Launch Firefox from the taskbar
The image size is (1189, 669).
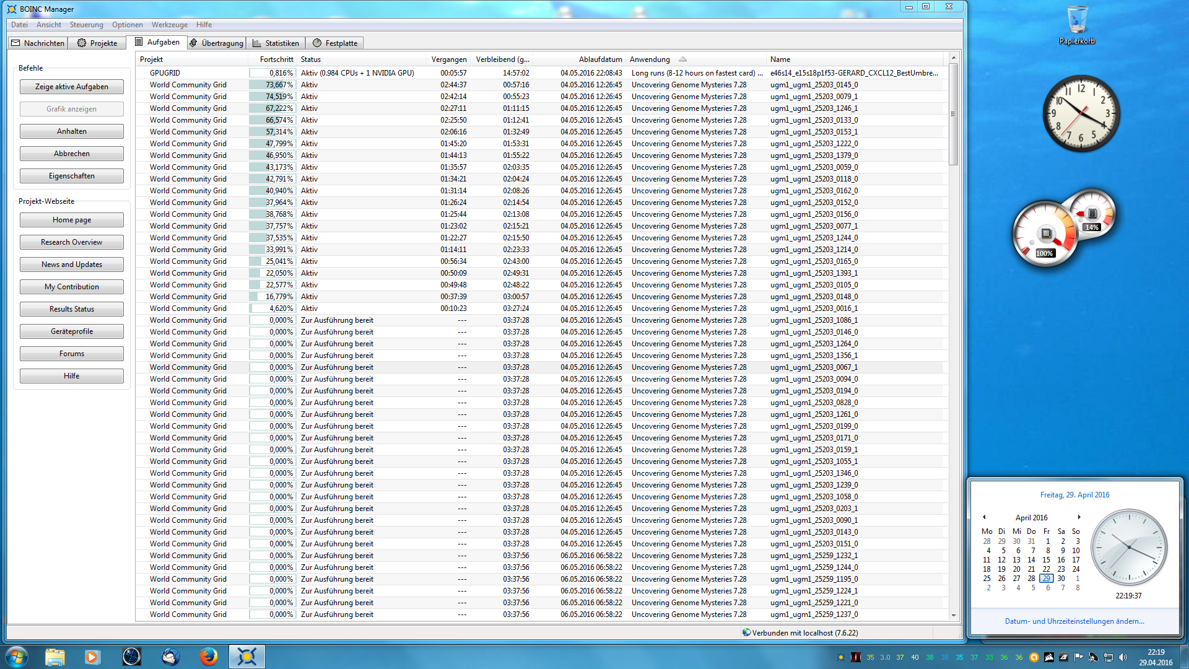tap(209, 657)
